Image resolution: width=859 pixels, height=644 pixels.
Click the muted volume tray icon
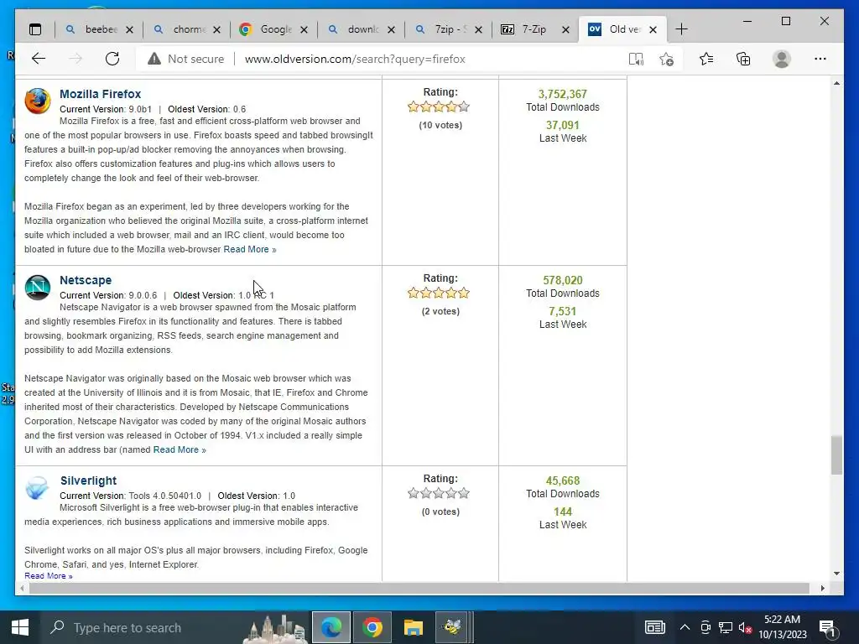[745, 627]
